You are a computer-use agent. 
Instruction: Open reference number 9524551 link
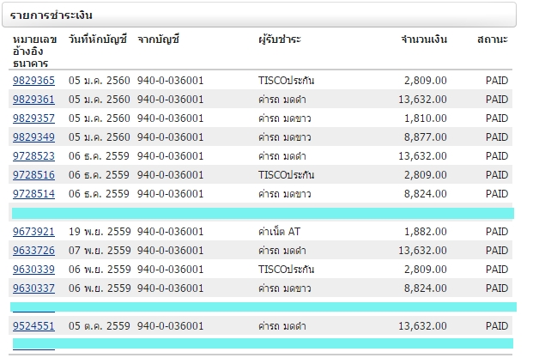click(33, 326)
